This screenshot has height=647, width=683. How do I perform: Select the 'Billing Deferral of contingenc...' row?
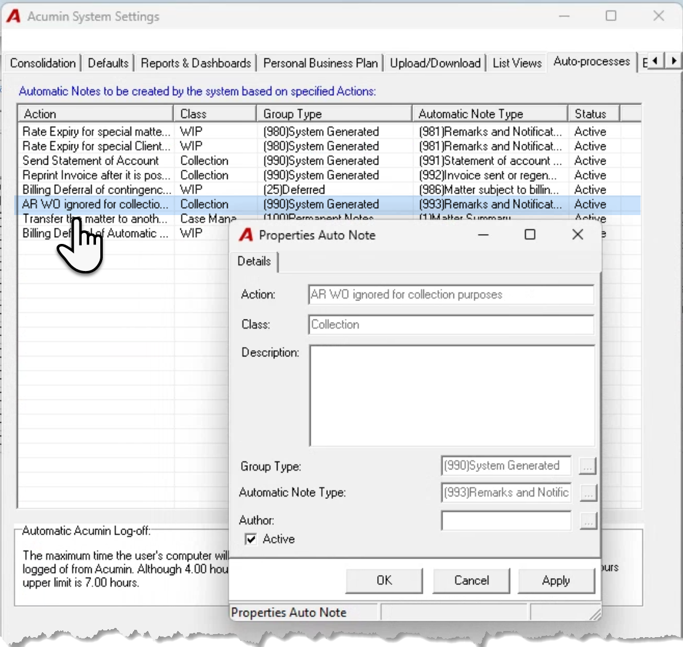point(329,190)
